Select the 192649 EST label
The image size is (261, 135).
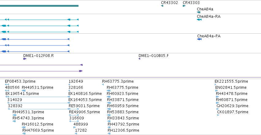click(76, 81)
